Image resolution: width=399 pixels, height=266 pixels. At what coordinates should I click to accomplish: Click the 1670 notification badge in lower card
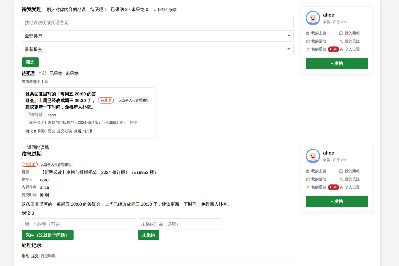[x=334, y=187]
